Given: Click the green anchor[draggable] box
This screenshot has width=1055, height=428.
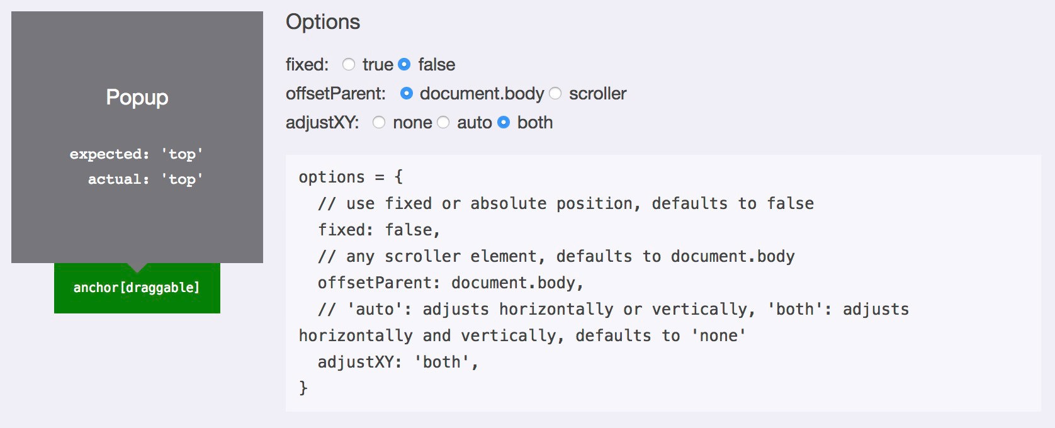Looking at the screenshot, I should [x=137, y=288].
